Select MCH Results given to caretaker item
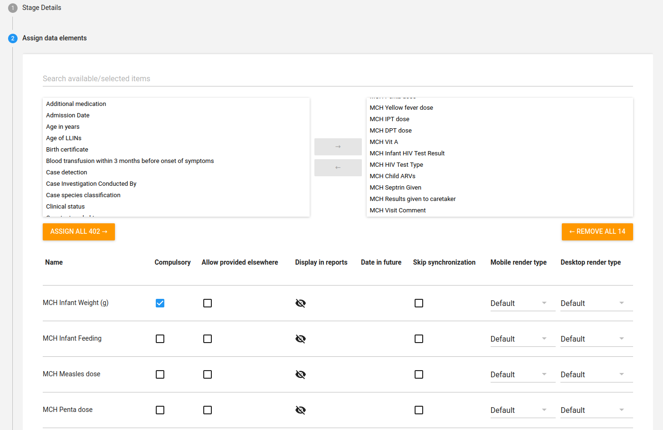The image size is (663, 430). click(500, 199)
